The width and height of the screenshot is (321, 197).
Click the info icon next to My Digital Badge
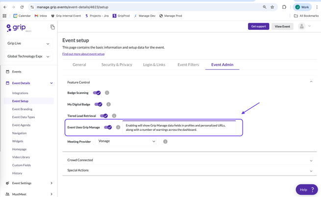(x=108, y=104)
